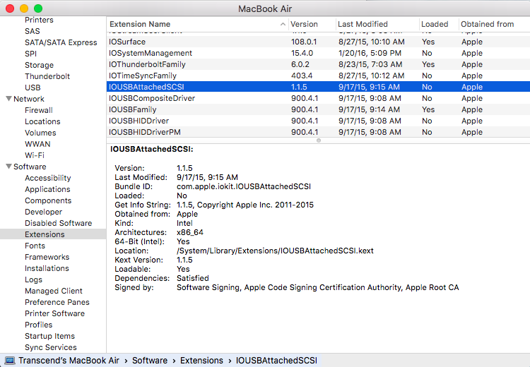
Task: Open Disabled Software in the sidebar
Action: tap(59, 223)
